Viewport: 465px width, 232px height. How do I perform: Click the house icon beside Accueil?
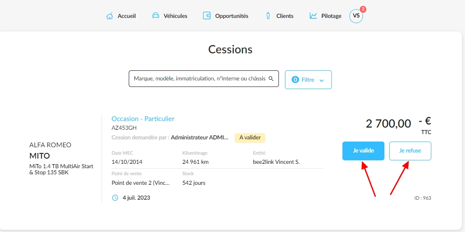(110, 16)
